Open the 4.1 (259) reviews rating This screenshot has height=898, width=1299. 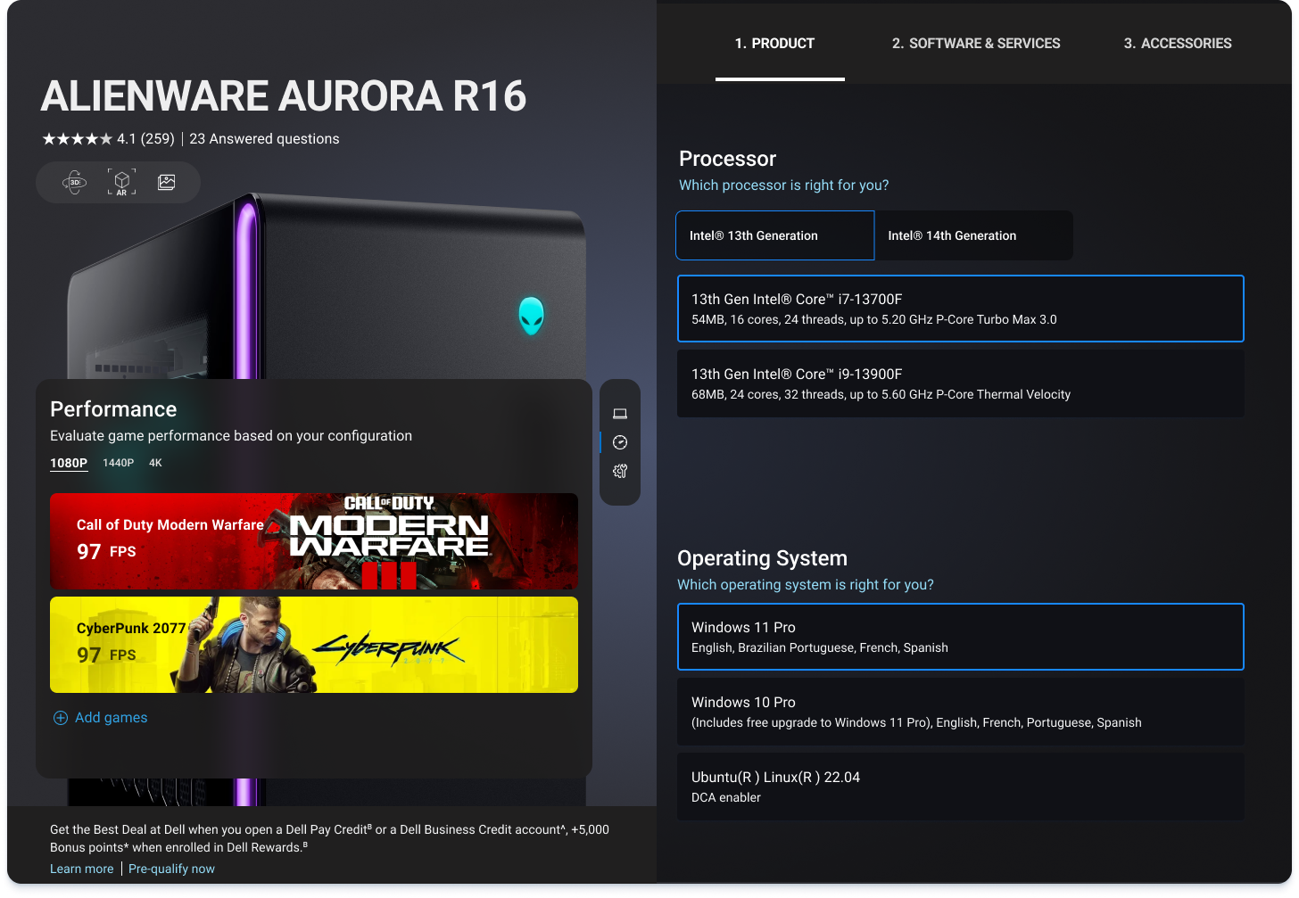coord(145,139)
